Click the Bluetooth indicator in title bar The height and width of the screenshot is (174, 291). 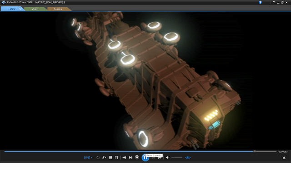(260, 2)
